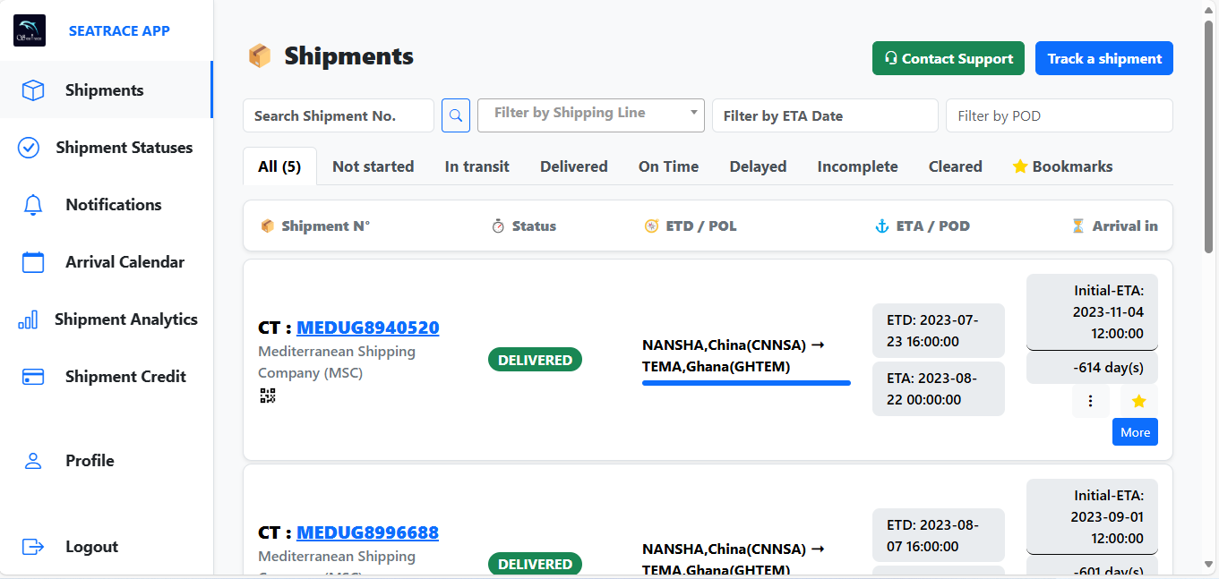
Task: Open the Filter by Shipping Line dropdown
Action: coord(591,115)
